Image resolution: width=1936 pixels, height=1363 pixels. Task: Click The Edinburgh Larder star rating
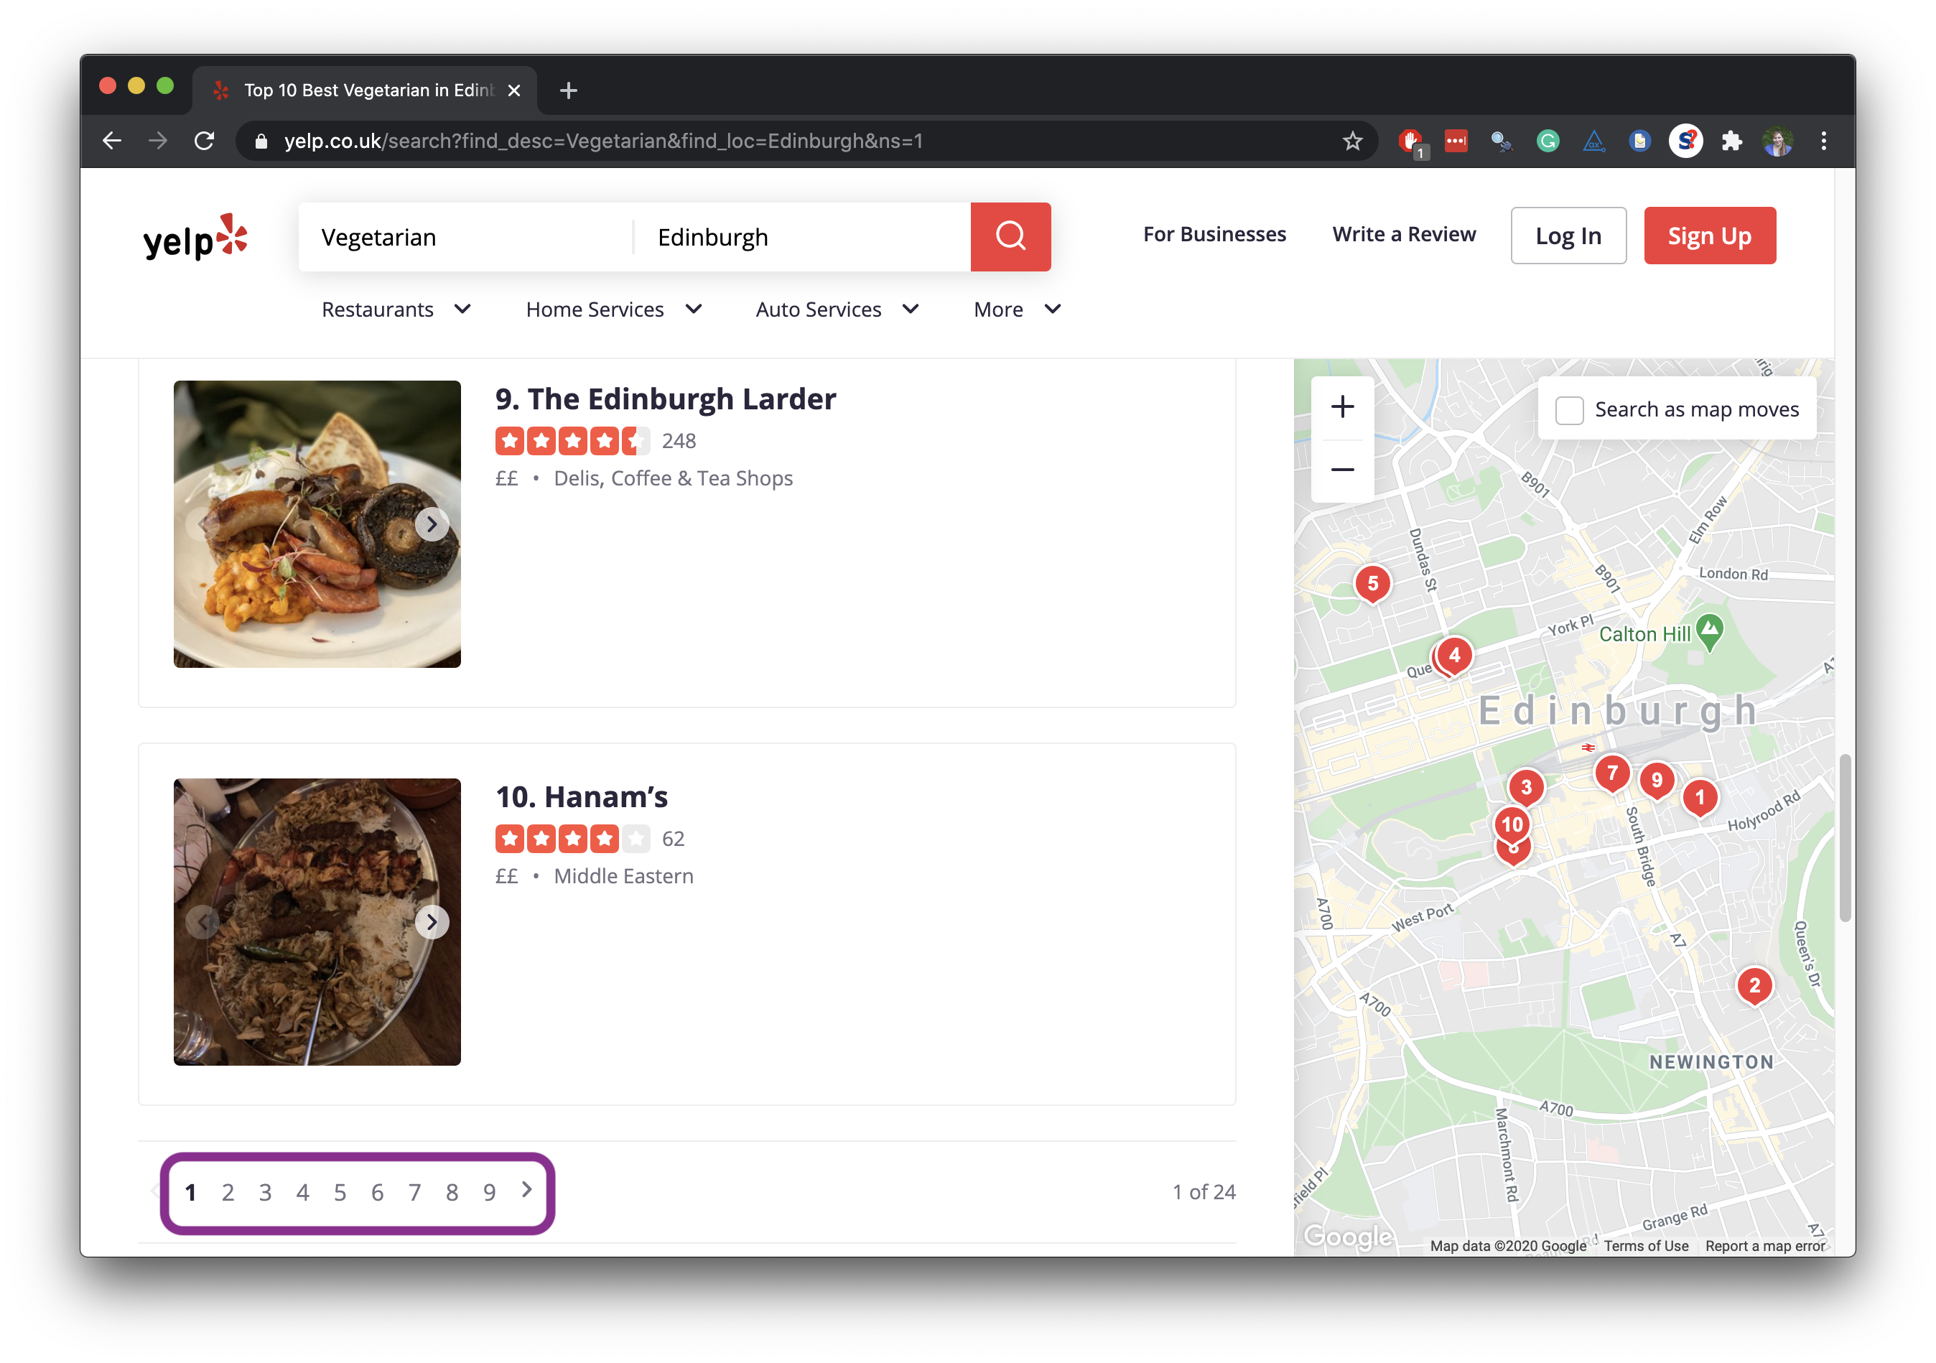[x=572, y=440]
